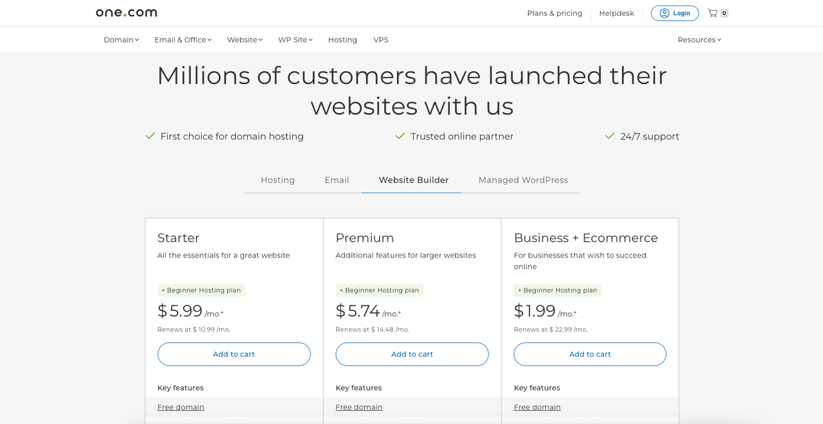The height and width of the screenshot is (424, 823).
Task: Click the Starter plan heading
Action: pyautogui.click(x=178, y=238)
